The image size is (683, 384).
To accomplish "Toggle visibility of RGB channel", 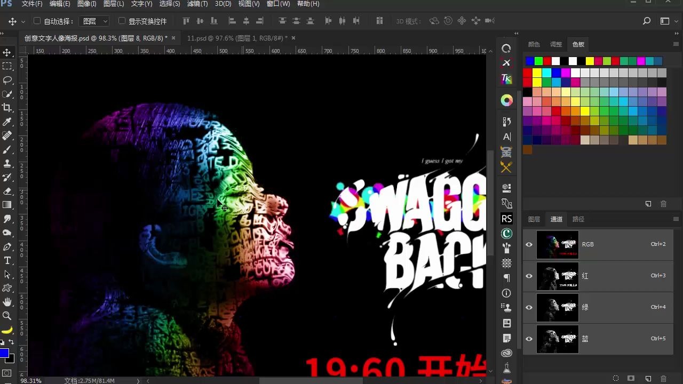I will click(529, 244).
